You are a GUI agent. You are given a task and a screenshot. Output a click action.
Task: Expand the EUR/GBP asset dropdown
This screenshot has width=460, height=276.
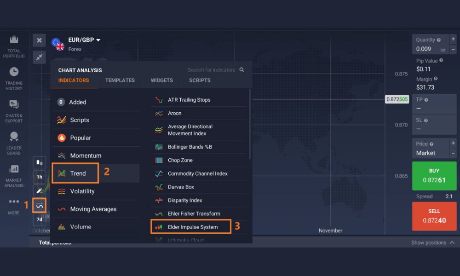click(x=98, y=40)
